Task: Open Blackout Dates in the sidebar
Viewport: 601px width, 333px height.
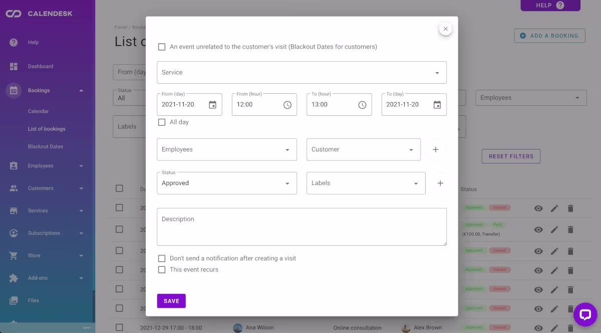Action: 45,146
